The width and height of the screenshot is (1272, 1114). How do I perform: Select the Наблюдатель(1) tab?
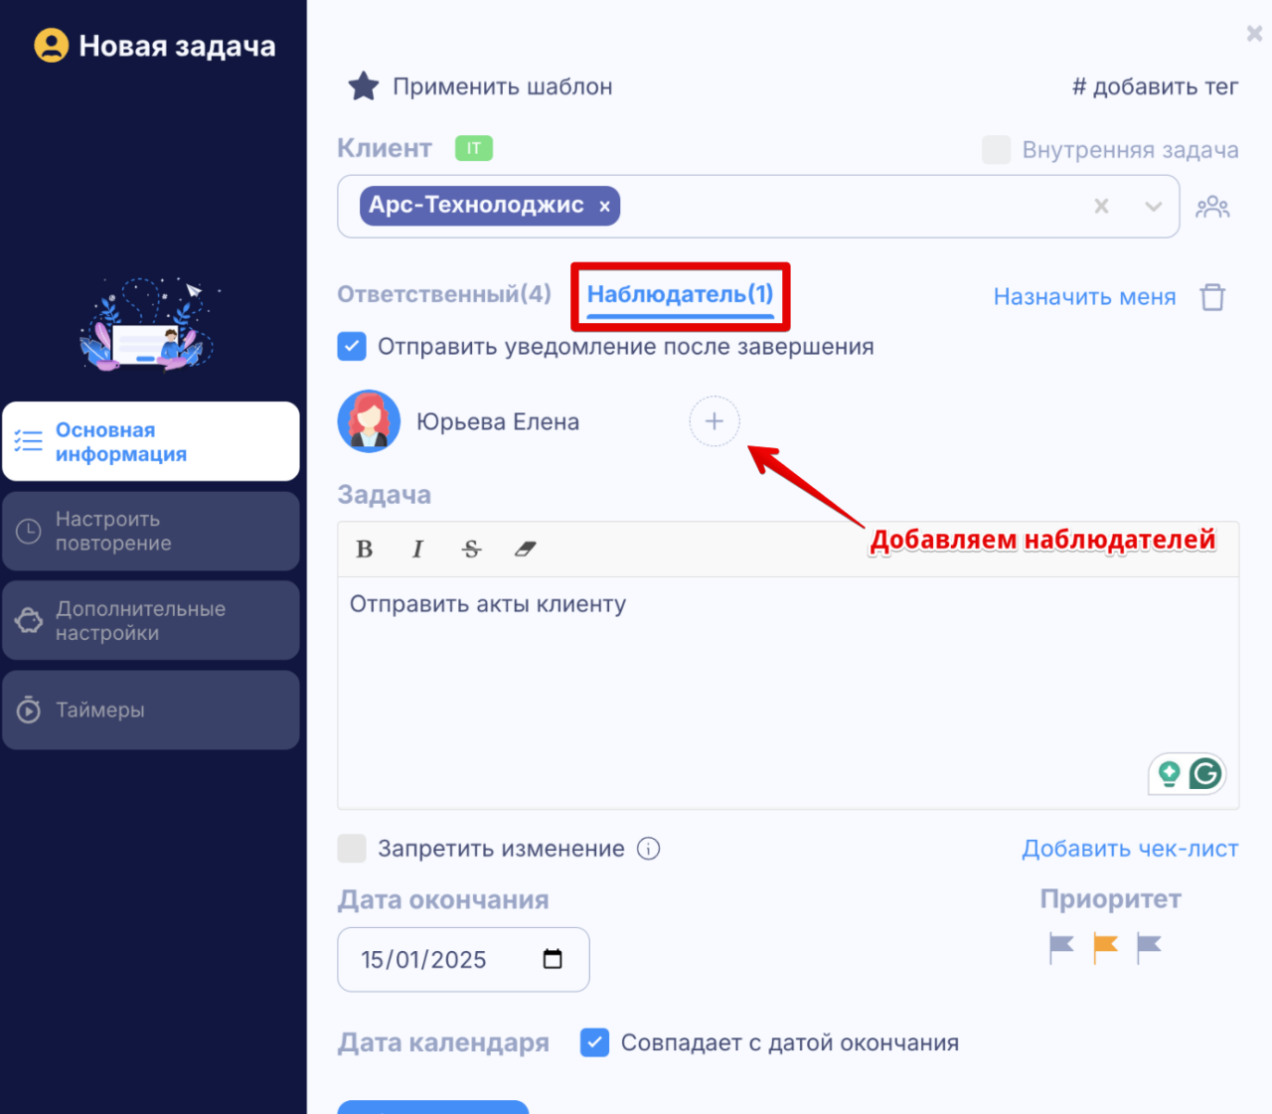pos(680,295)
